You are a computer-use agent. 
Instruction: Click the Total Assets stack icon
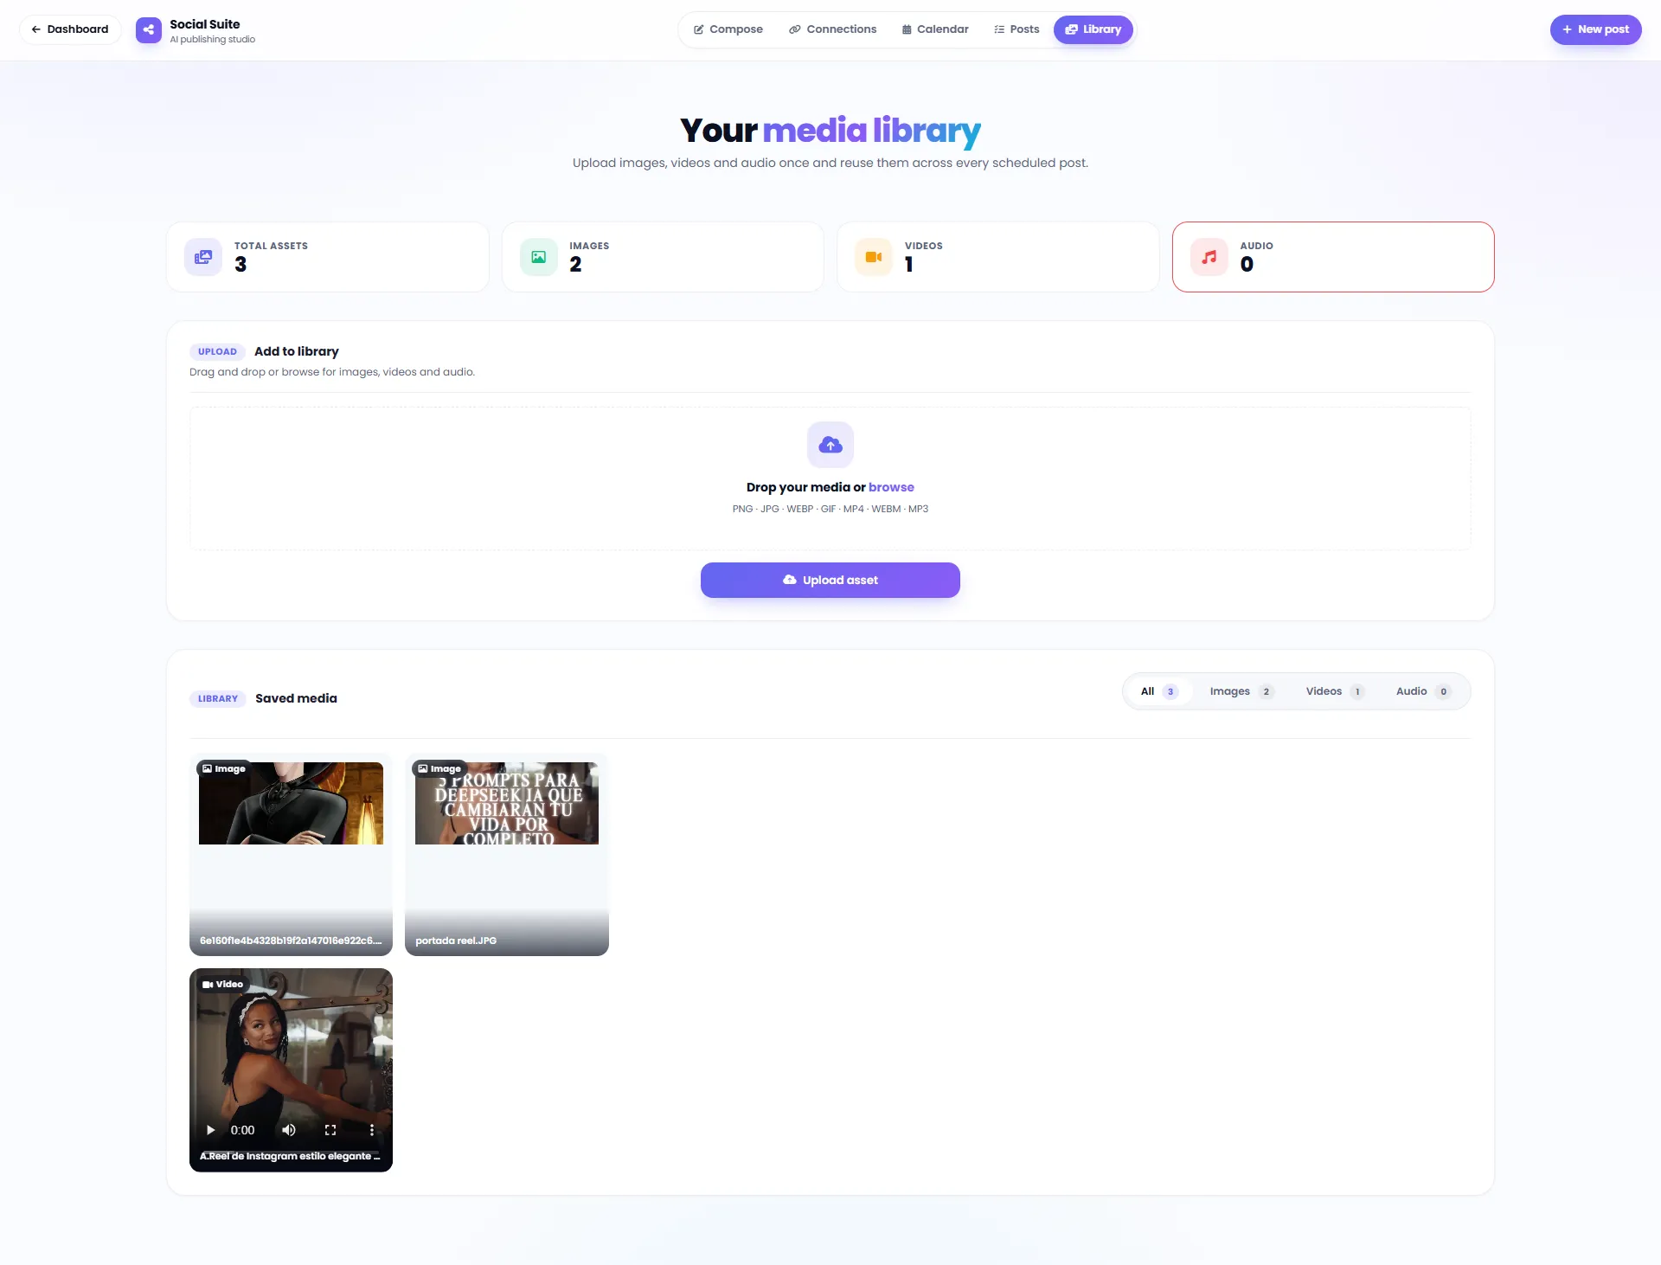click(x=203, y=257)
